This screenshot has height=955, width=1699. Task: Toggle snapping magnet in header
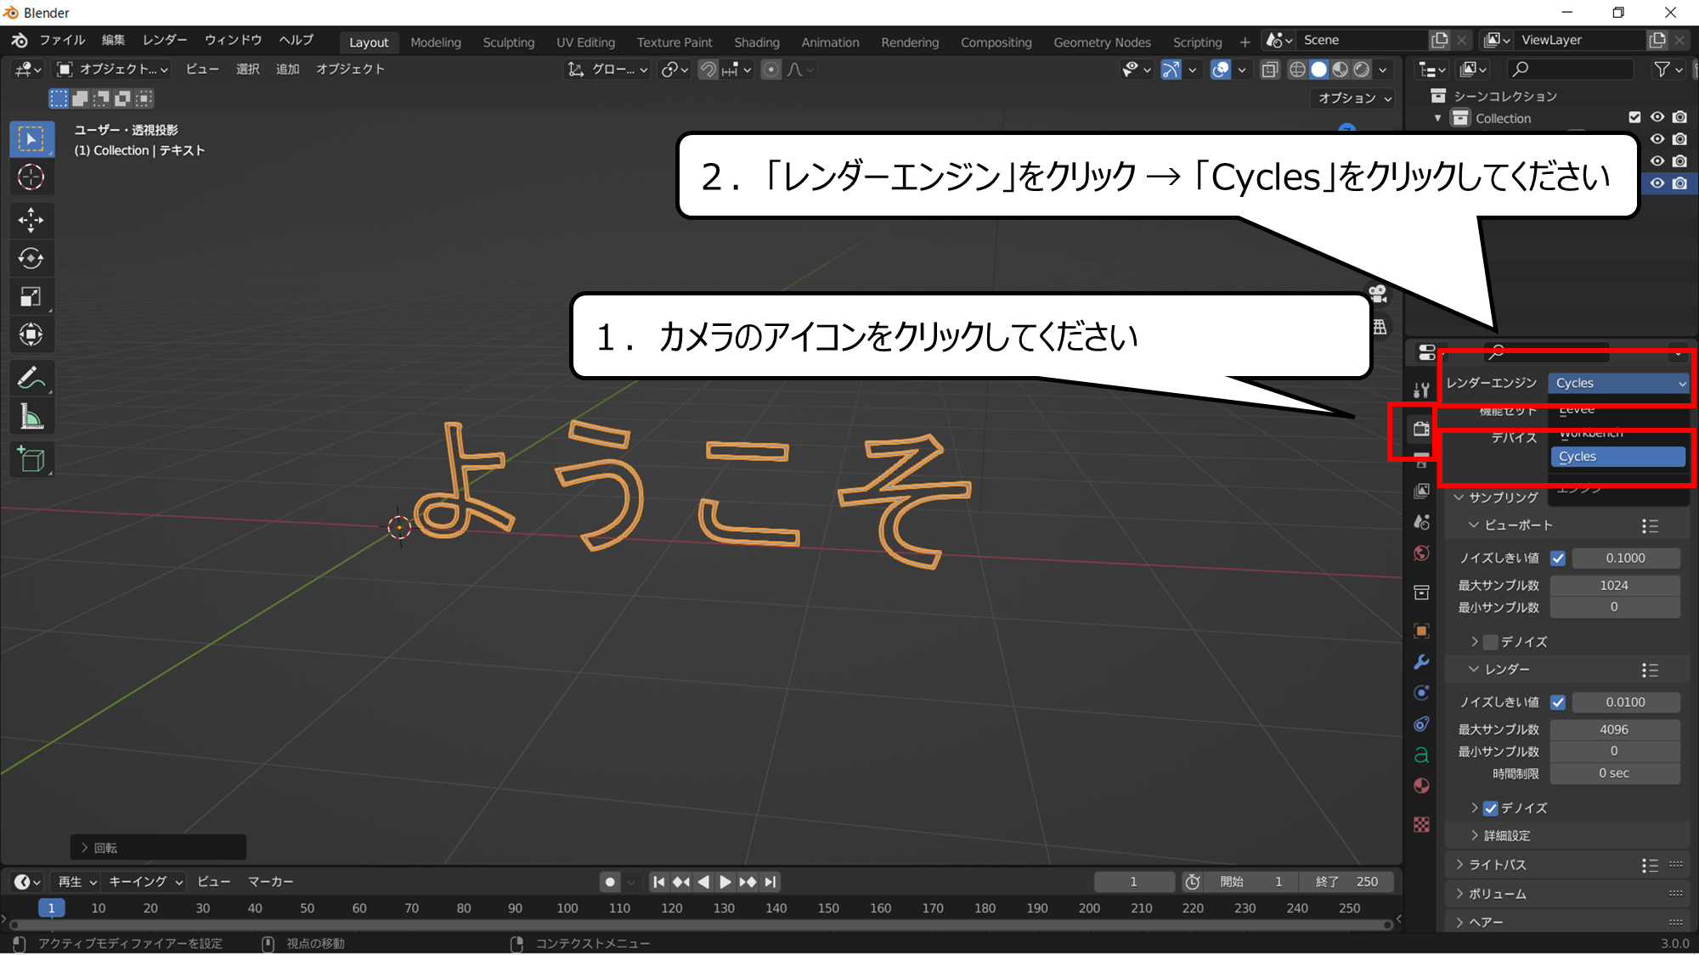pyautogui.click(x=708, y=70)
